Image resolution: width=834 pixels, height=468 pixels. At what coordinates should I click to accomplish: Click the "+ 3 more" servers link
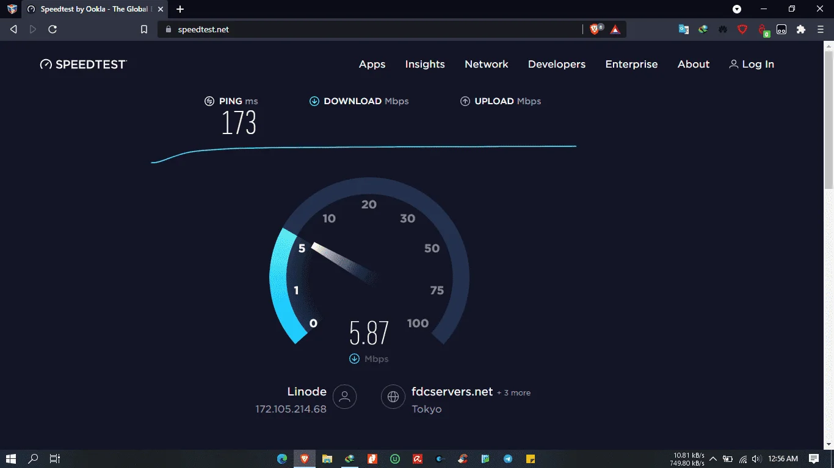[513, 393]
